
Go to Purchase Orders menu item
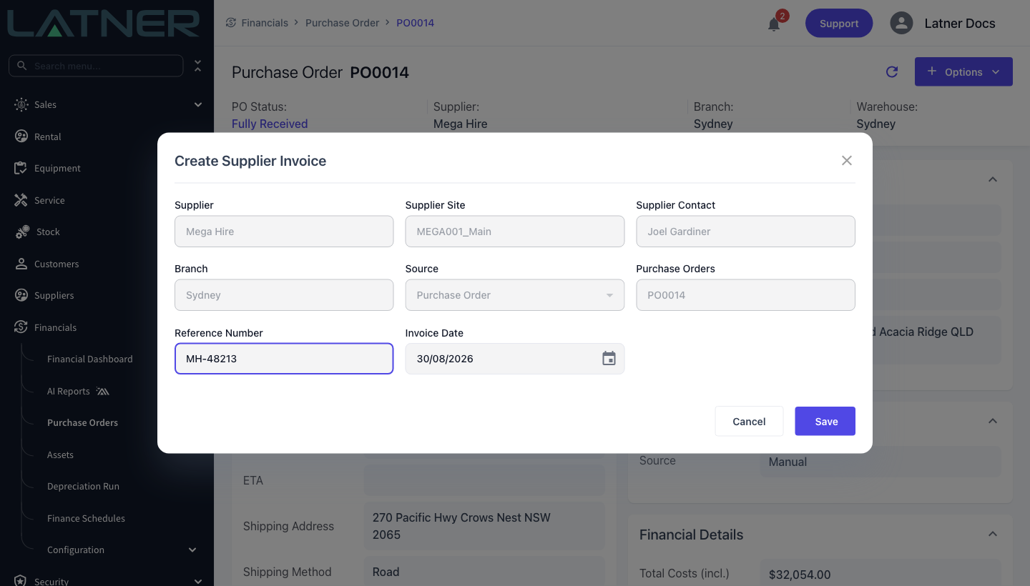82,423
